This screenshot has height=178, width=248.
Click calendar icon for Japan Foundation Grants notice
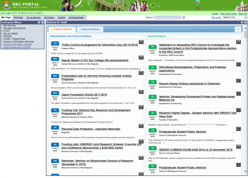click(141, 92)
